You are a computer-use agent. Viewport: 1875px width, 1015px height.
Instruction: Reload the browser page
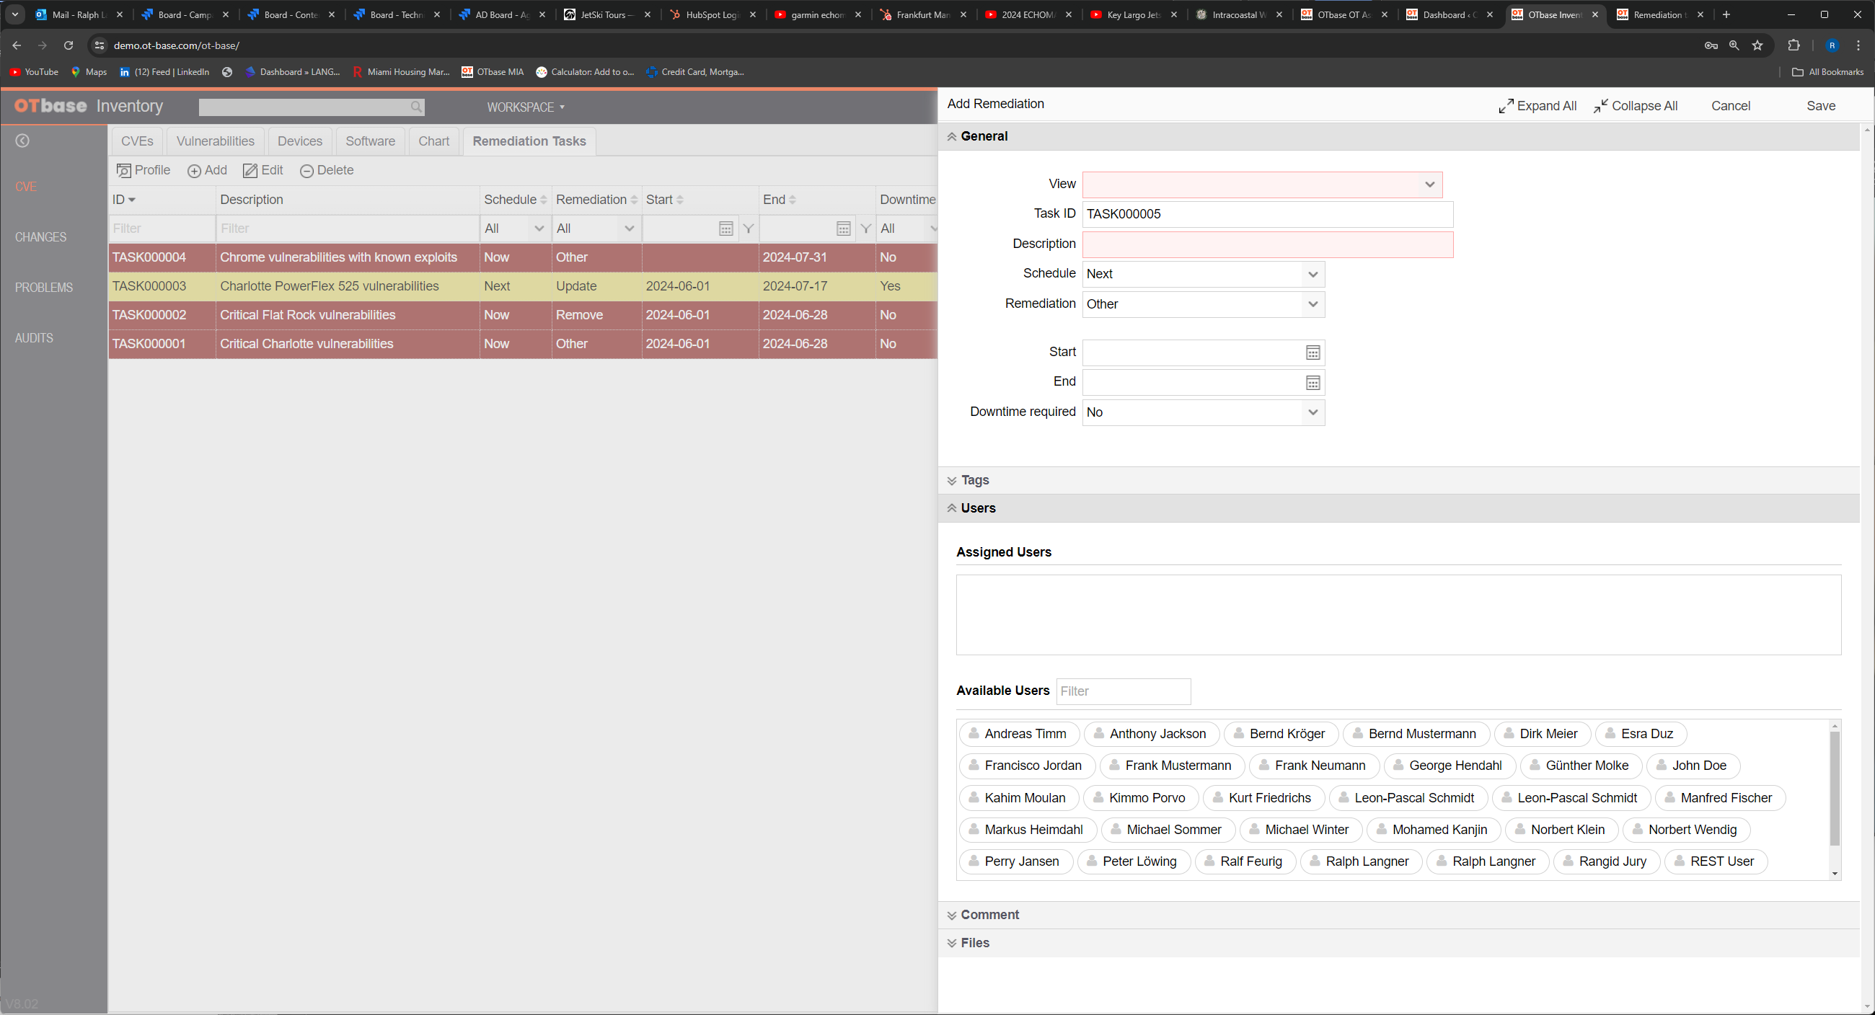(x=69, y=45)
